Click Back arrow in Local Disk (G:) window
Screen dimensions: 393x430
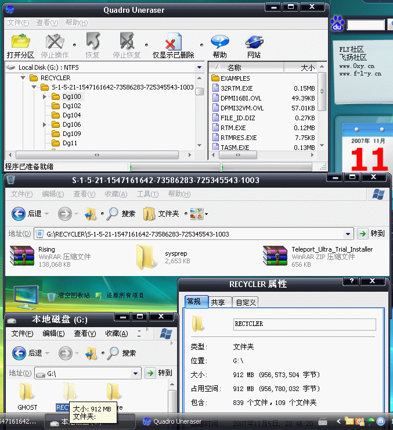click(19, 353)
